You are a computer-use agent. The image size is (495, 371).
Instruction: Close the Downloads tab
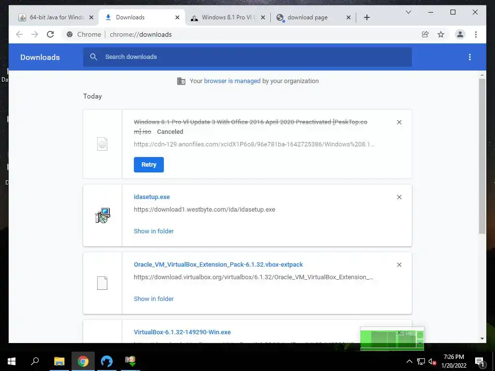[x=177, y=17]
